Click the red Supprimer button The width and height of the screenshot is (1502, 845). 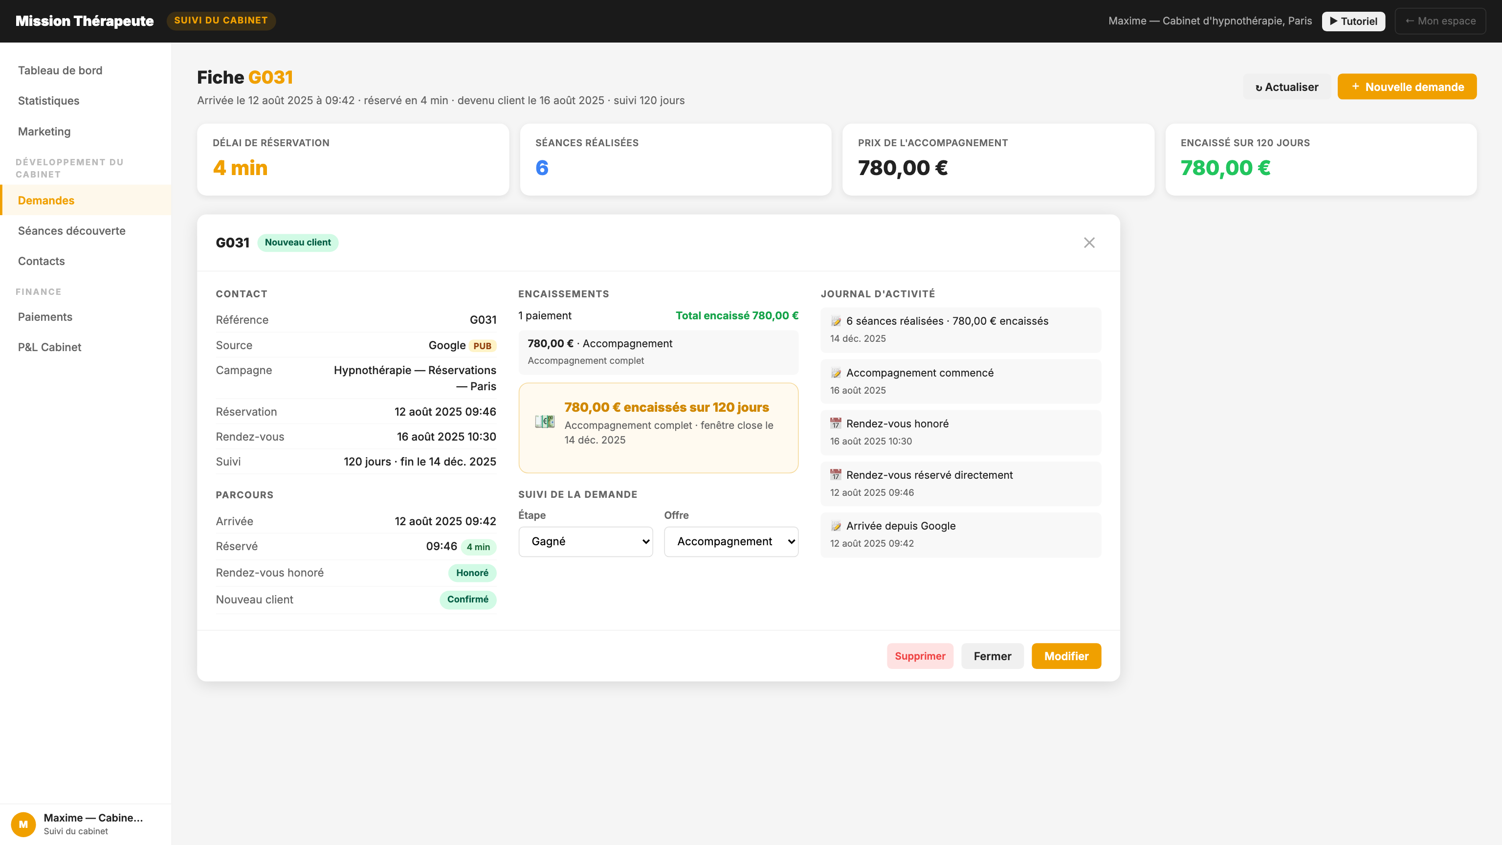pyautogui.click(x=920, y=656)
